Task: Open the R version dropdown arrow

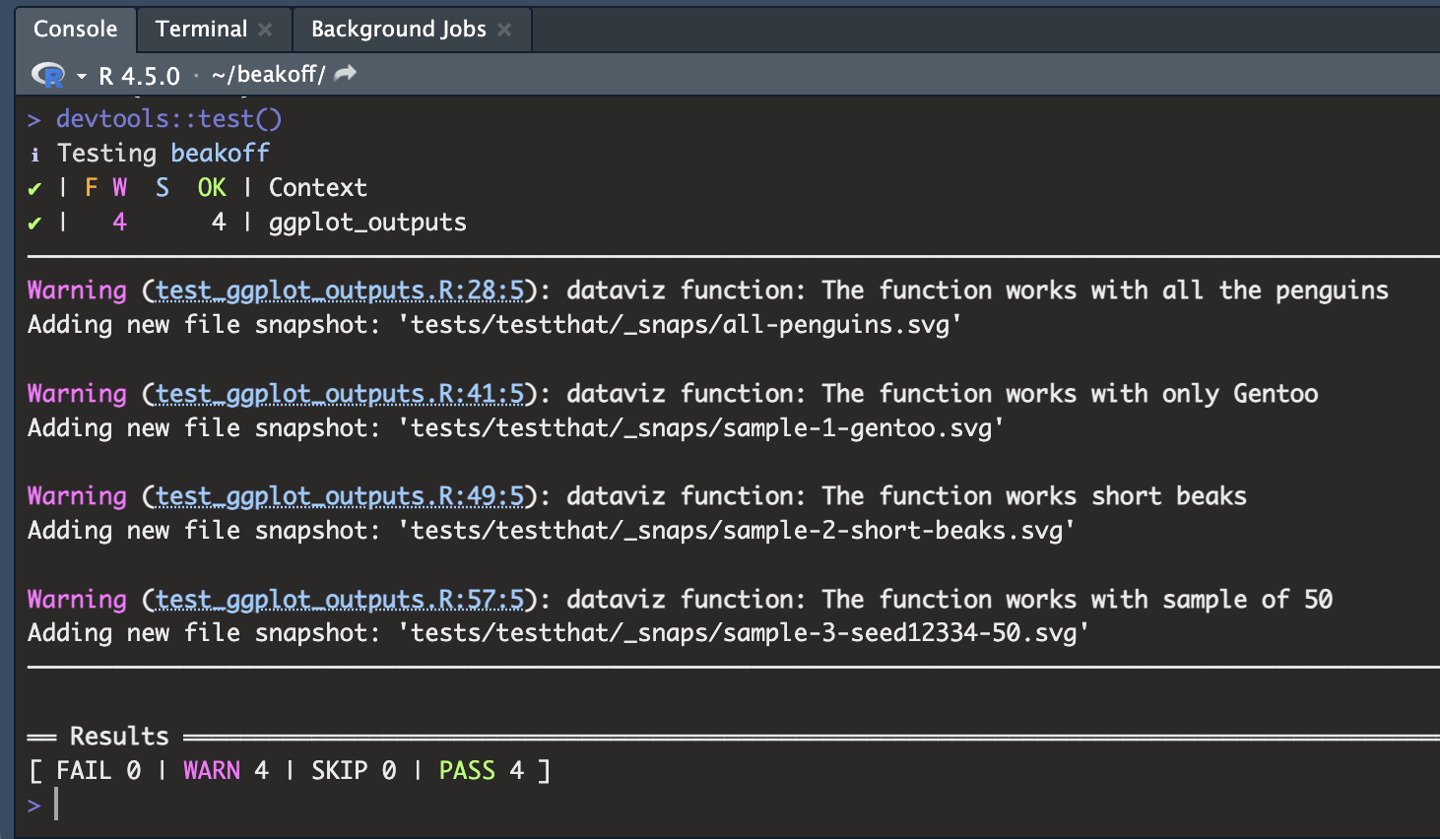Action: (81, 76)
